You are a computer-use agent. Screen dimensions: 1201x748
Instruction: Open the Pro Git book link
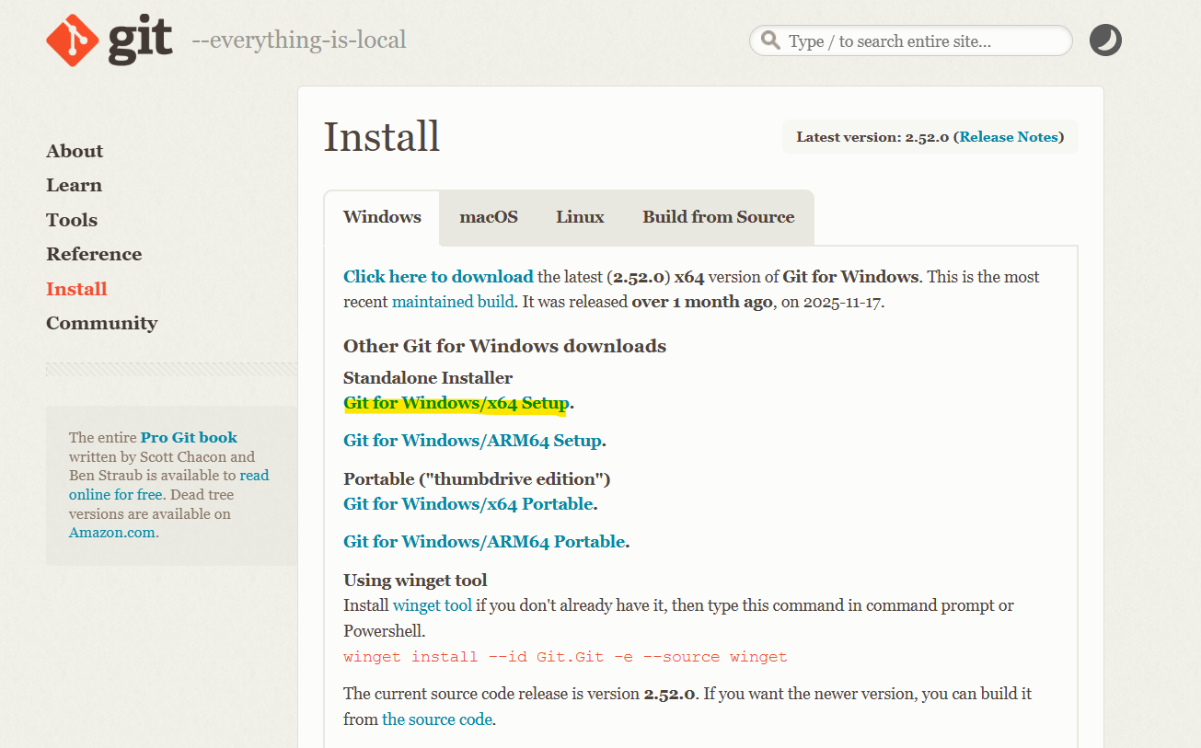coord(189,438)
